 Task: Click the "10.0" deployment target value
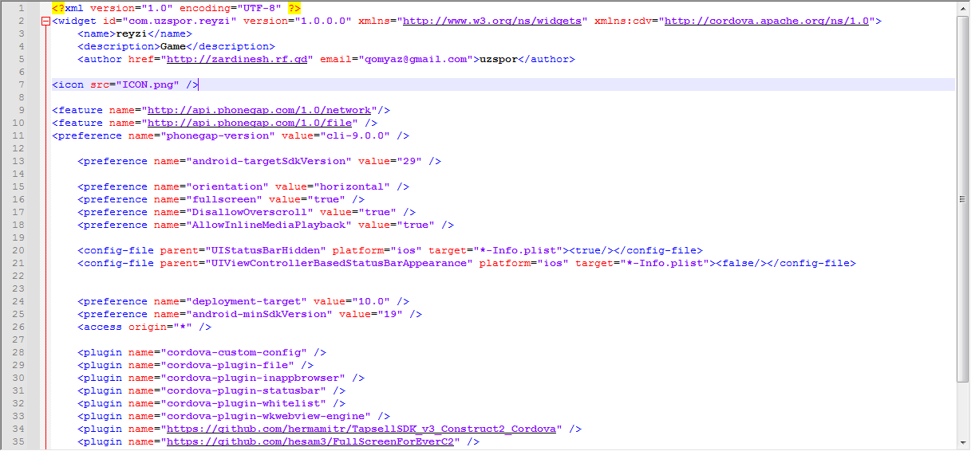pyautogui.click(x=371, y=301)
